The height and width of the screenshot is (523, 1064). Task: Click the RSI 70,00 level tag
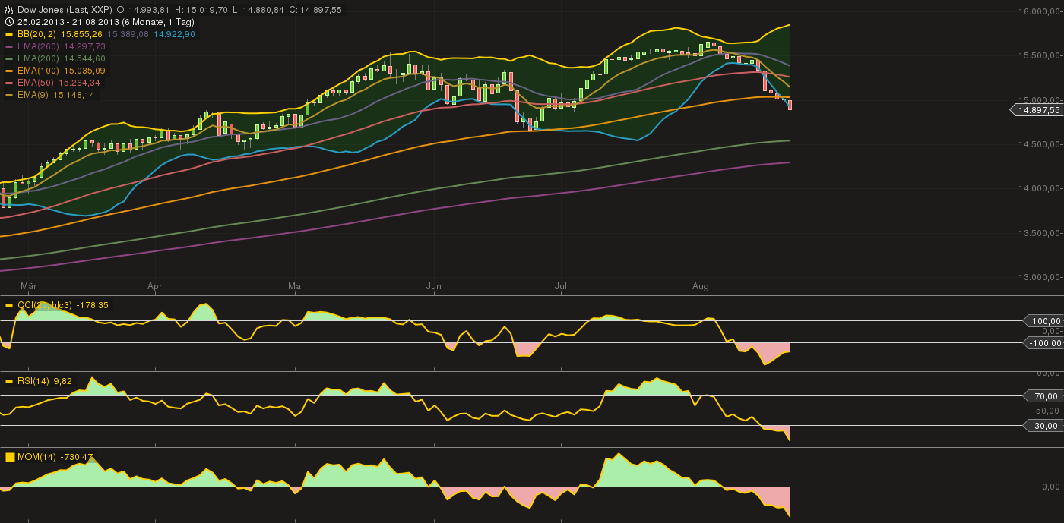coord(1044,396)
